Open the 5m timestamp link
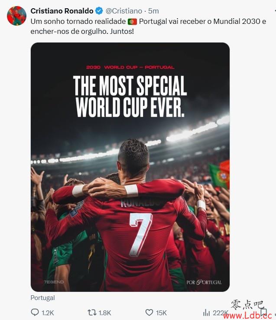 point(153,11)
